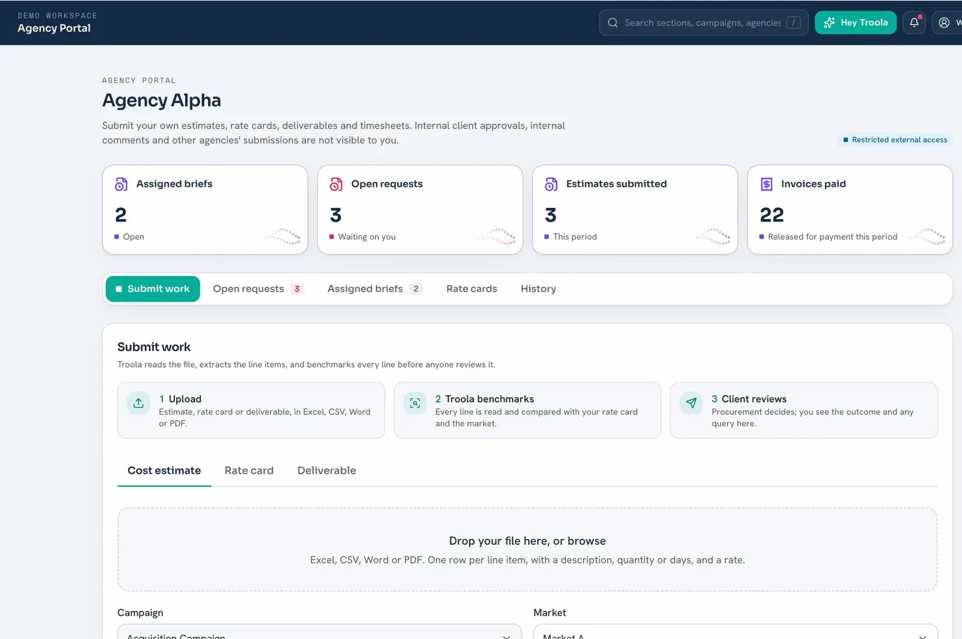Open the Invoices paid stat card
The width and height of the screenshot is (962, 639).
pyautogui.click(x=850, y=210)
